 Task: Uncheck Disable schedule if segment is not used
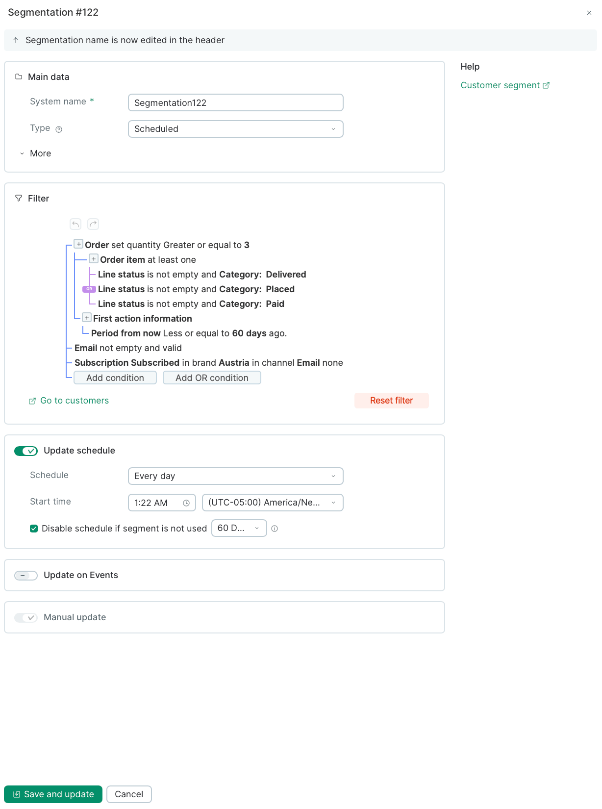[34, 529]
